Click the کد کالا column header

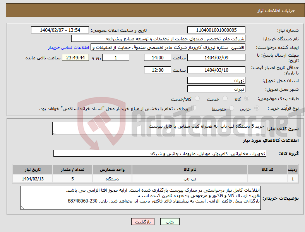[x=267, y=170]
